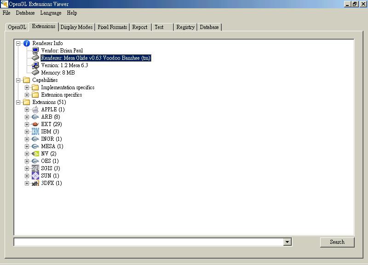This screenshot has width=368, height=265.
Task: Open the File menu
Action: coord(6,13)
